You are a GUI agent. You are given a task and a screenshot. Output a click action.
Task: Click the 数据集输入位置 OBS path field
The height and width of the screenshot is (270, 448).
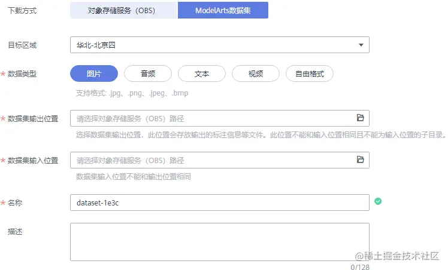coord(219,160)
